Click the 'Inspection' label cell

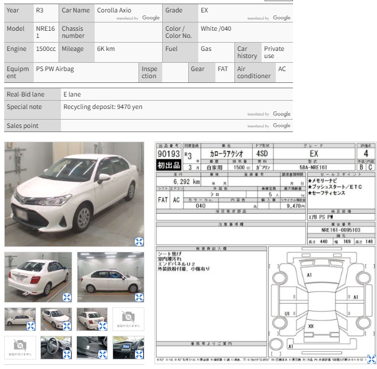click(150, 72)
